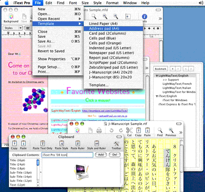205x192 pixels.
Task: Click Clipboard list scrollbar thumb
Action: pyautogui.click(x=38, y=163)
